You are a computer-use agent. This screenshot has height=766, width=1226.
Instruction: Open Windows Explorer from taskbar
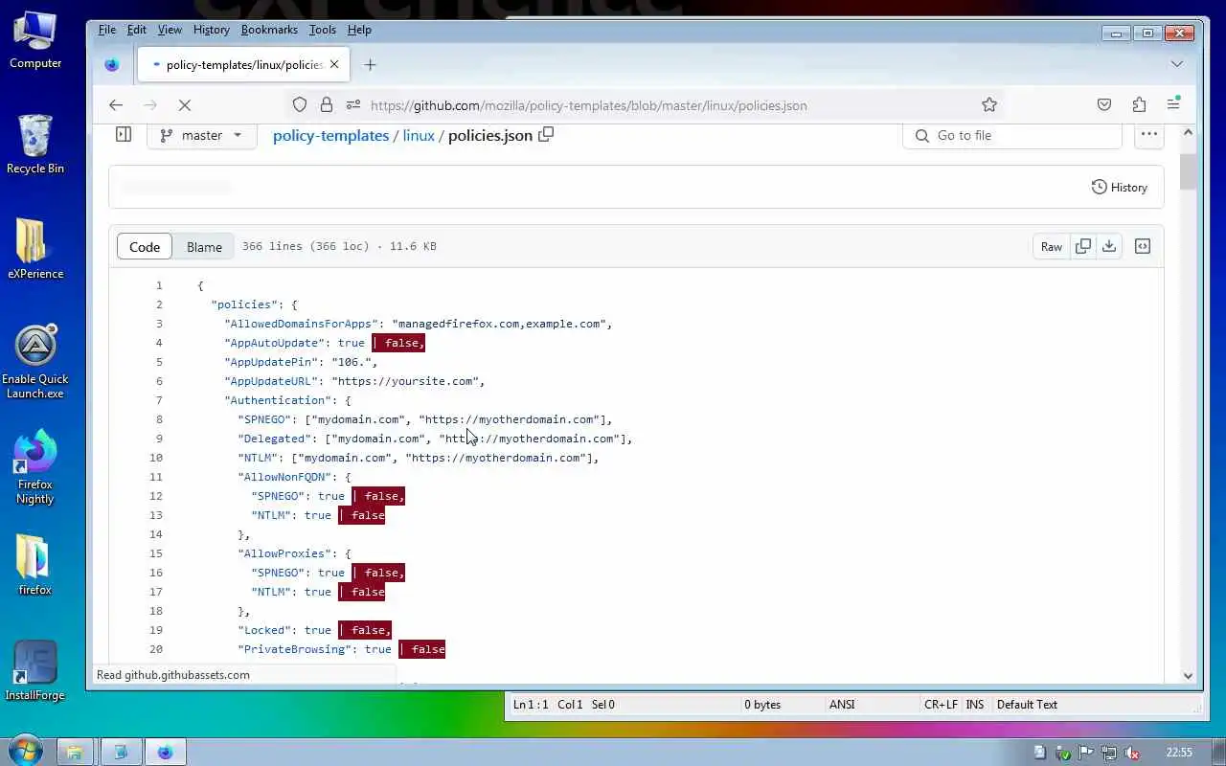tap(74, 752)
